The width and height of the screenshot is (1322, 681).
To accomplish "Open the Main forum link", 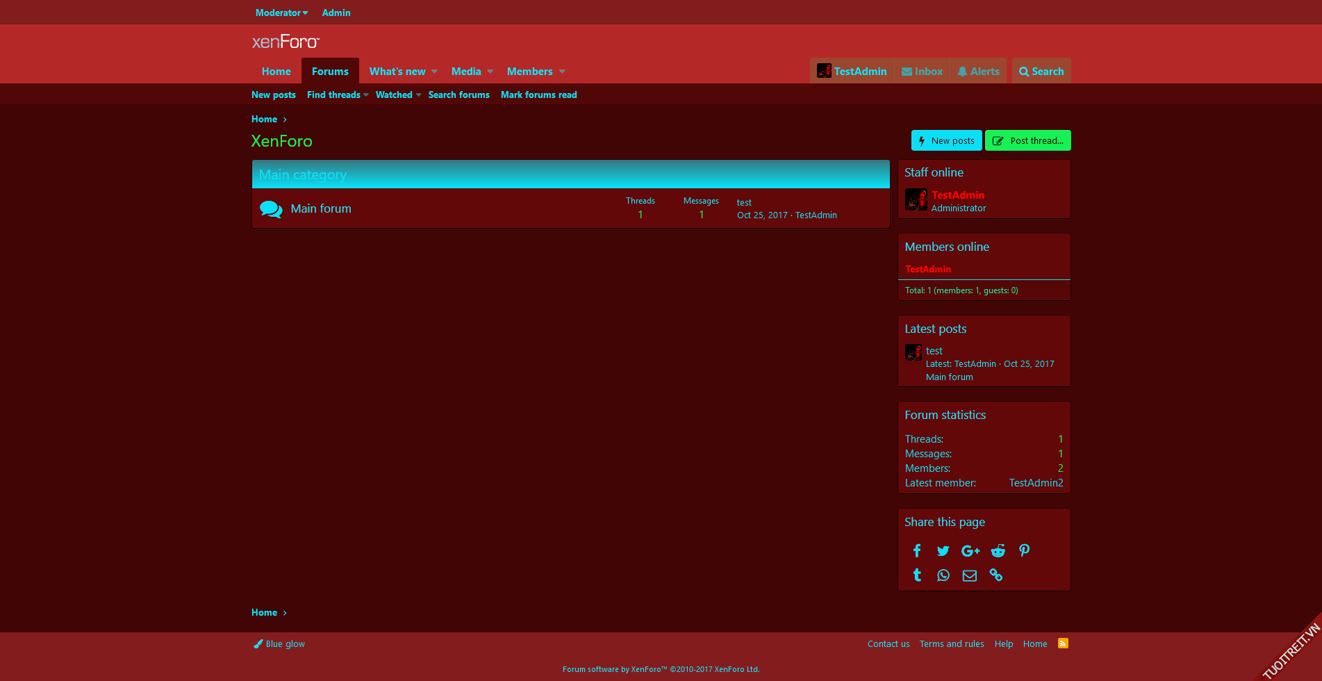I will coord(320,208).
